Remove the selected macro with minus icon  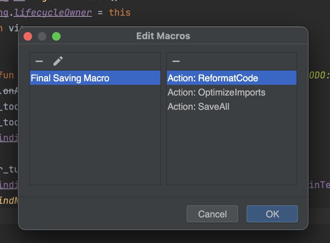click(x=39, y=61)
